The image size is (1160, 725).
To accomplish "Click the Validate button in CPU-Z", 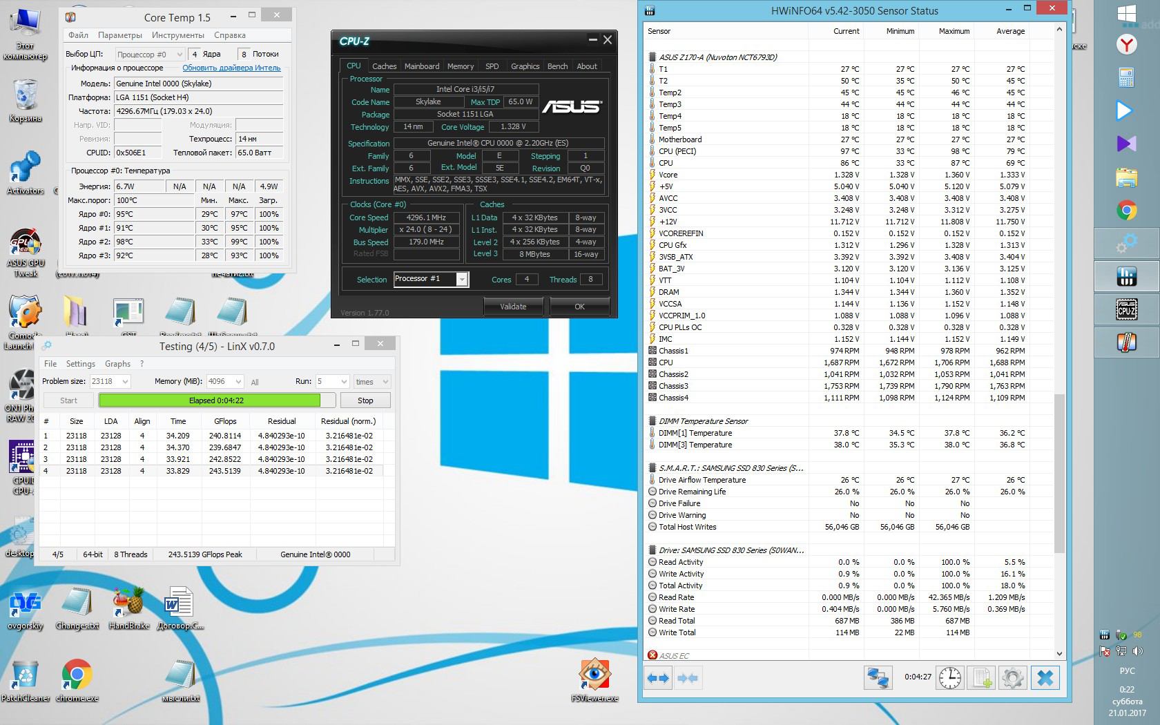I will tap(513, 307).
